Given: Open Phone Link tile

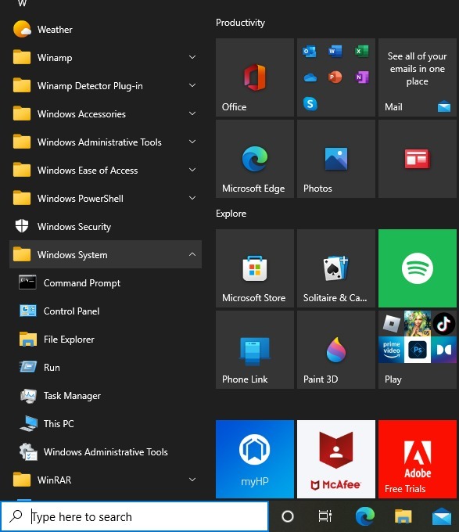Looking at the screenshot, I should (x=255, y=350).
